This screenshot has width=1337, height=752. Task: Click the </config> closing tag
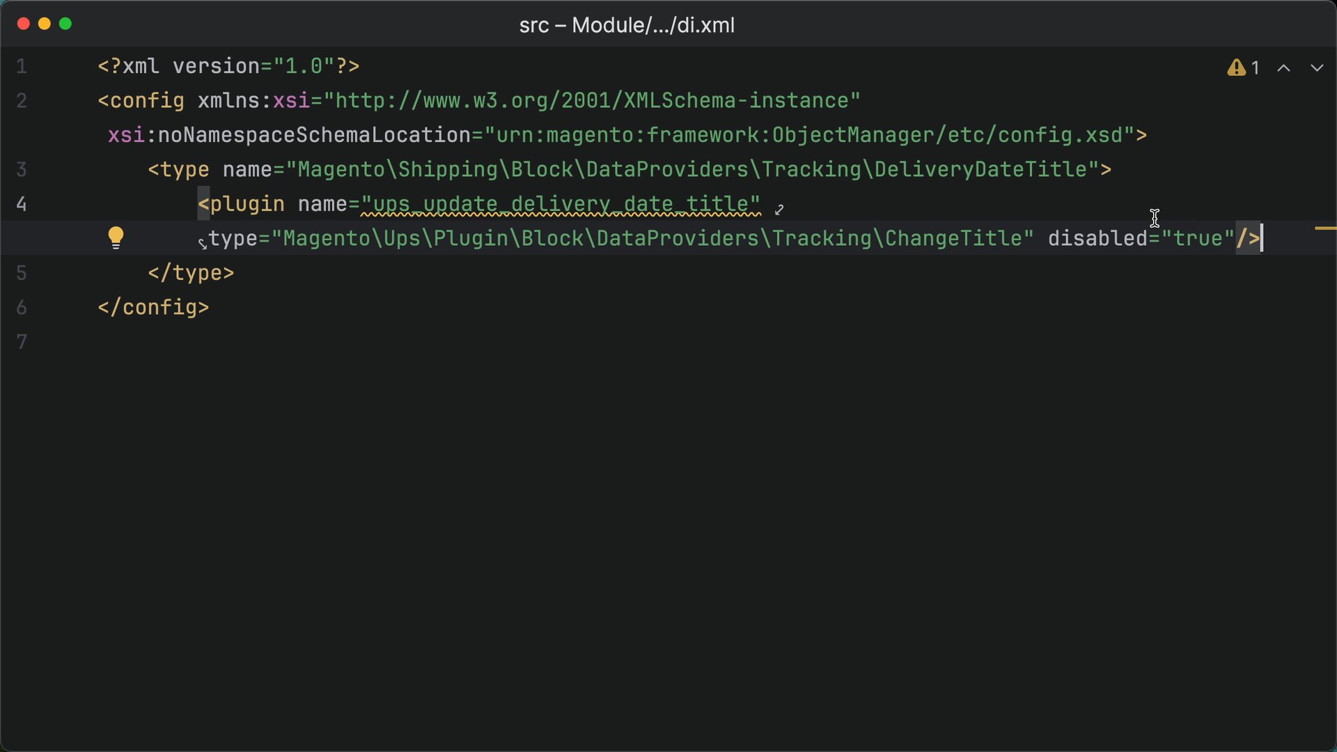click(x=153, y=307)
